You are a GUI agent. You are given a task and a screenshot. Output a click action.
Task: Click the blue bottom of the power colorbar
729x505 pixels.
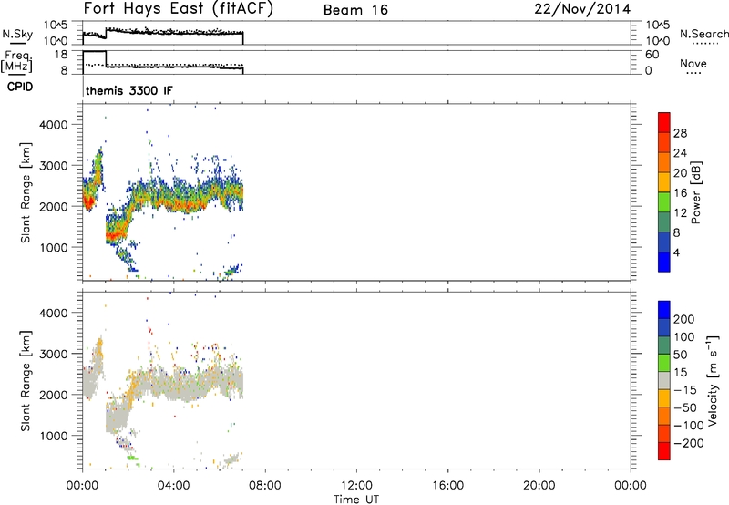pos(664,262)
